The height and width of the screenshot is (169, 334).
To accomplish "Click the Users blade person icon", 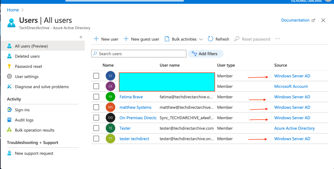I will [11, 23].
